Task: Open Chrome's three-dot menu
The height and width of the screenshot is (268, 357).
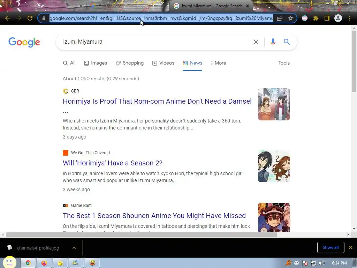Action: [349, 18]
